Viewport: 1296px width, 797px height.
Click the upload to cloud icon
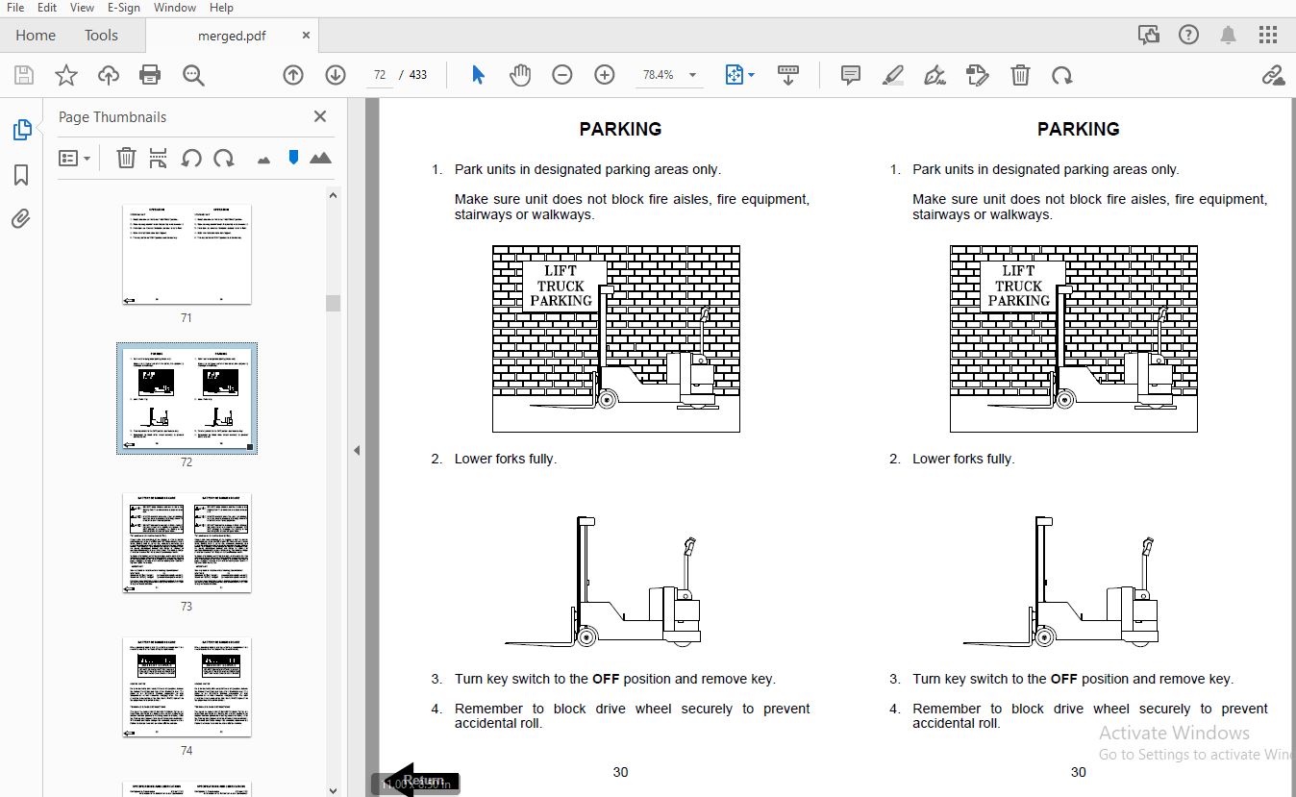[109, 75]
